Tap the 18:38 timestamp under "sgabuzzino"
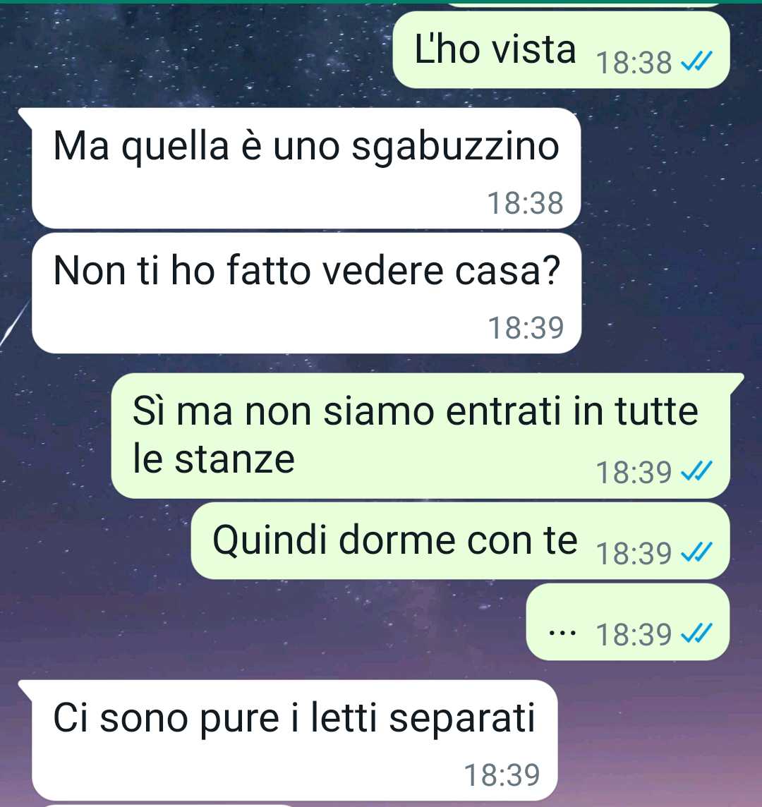Image resolution: width=762 pixels, height=807 pixels. (525, 202)
